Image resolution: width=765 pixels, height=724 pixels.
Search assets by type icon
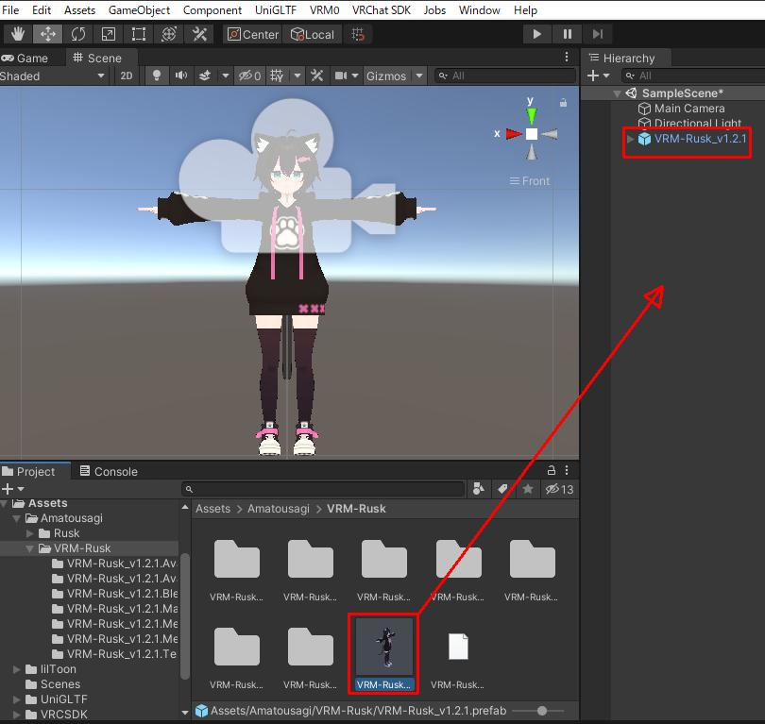[479, 489]
